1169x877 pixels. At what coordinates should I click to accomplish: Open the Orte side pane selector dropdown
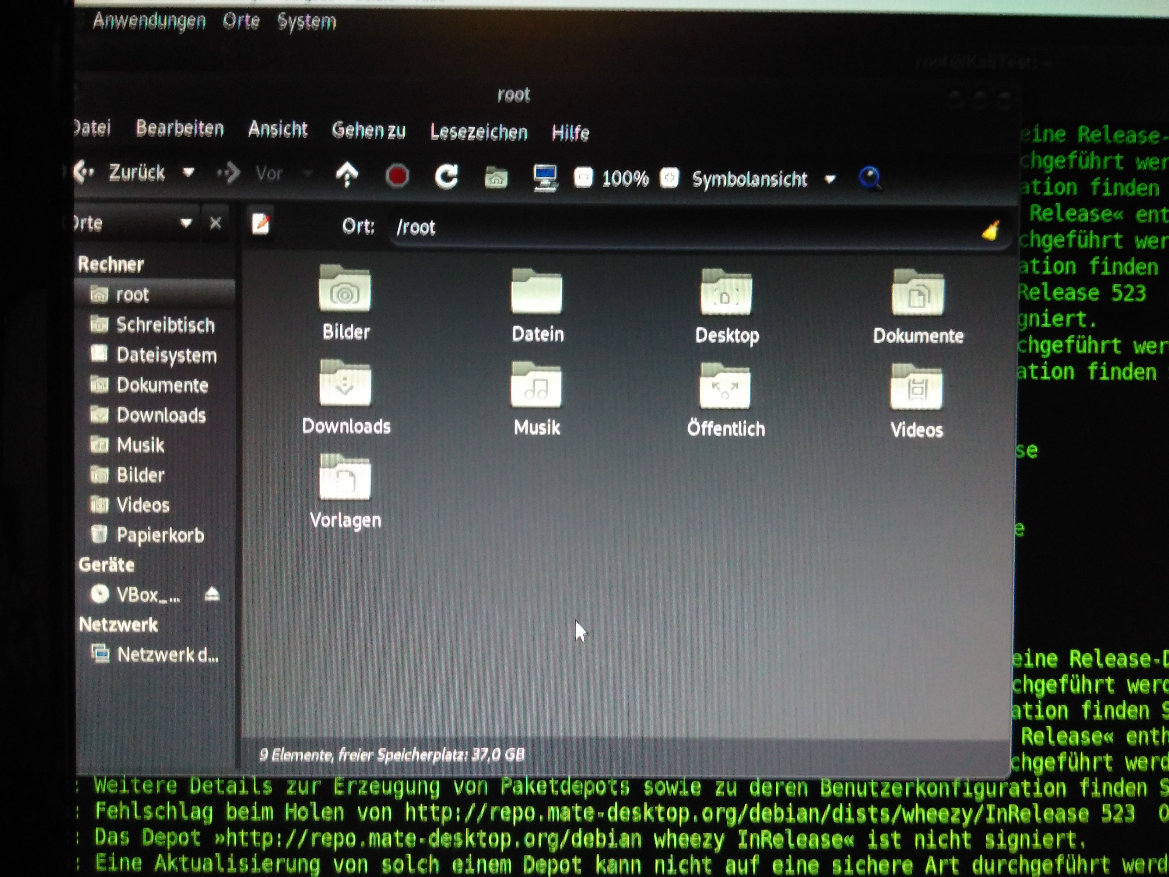pyautogui.click(x=185, y=223)
